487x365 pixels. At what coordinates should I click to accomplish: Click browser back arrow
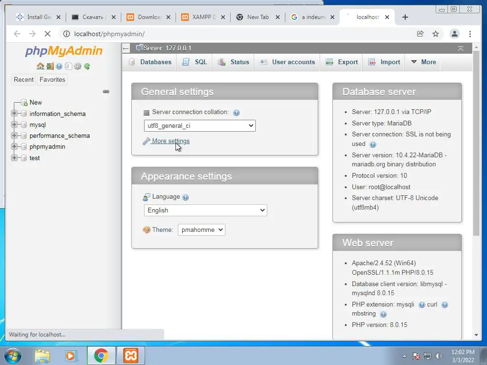(17, 34)
